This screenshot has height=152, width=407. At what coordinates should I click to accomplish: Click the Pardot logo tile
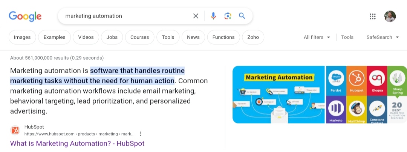336,81
